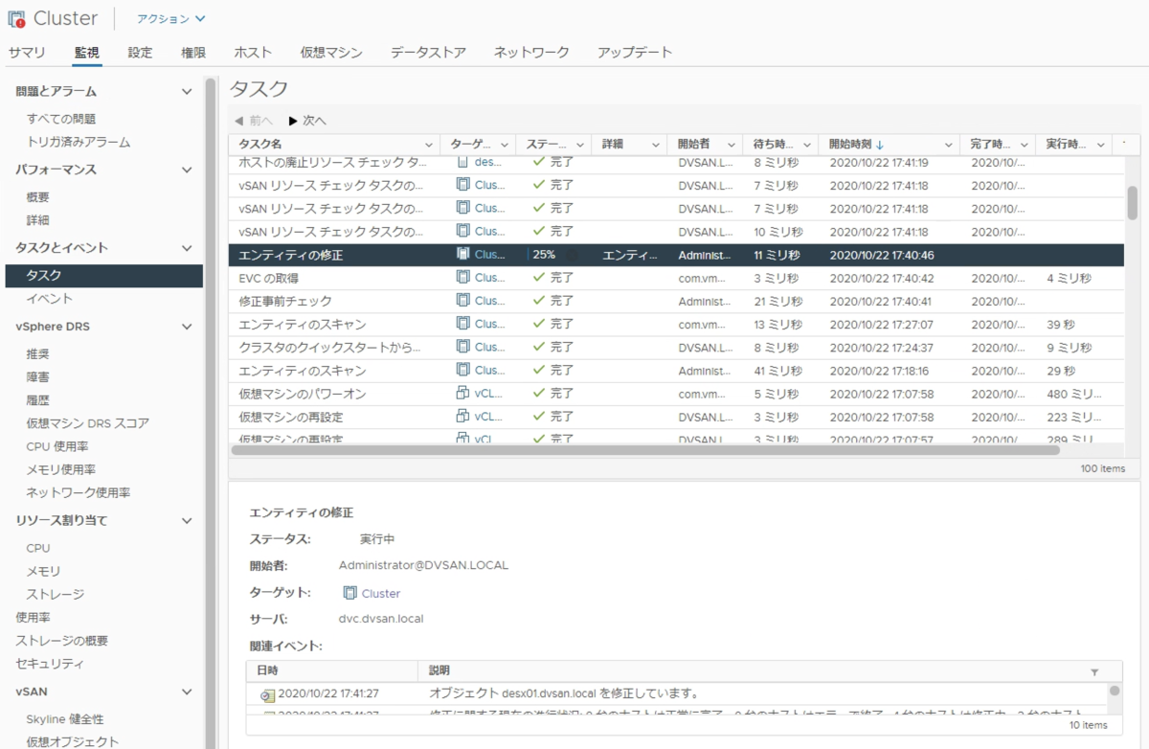This screenshot has width=1149, height=749.
Task: Collapse the vSAN sidebar section
Action: pos(188,692)
